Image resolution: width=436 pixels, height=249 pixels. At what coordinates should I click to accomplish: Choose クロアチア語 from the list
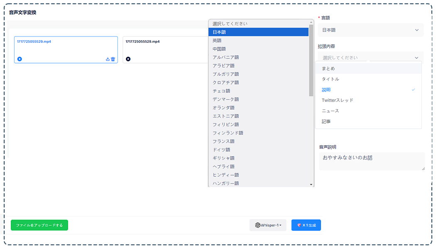[x=258, y=83]
